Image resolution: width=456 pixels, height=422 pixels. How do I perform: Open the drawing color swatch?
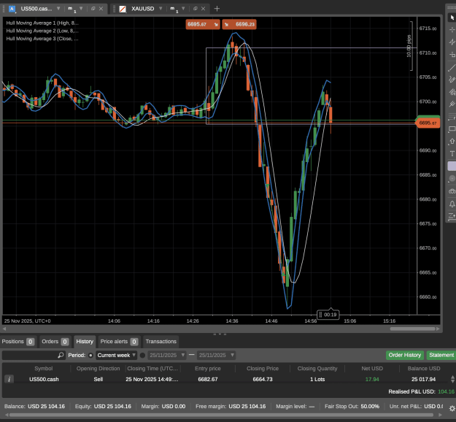click(x=452, y=166)
